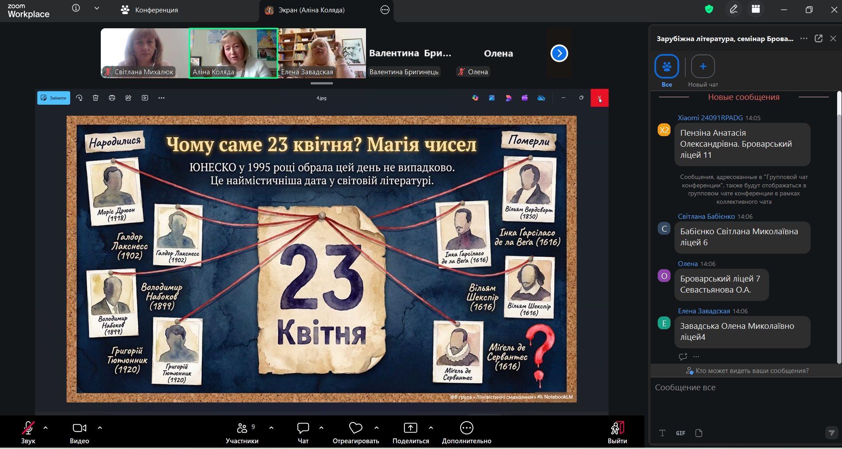842x449 pixels.
Task: Expand participants options arrow next to Участники
Action: (x=271, y=428)
